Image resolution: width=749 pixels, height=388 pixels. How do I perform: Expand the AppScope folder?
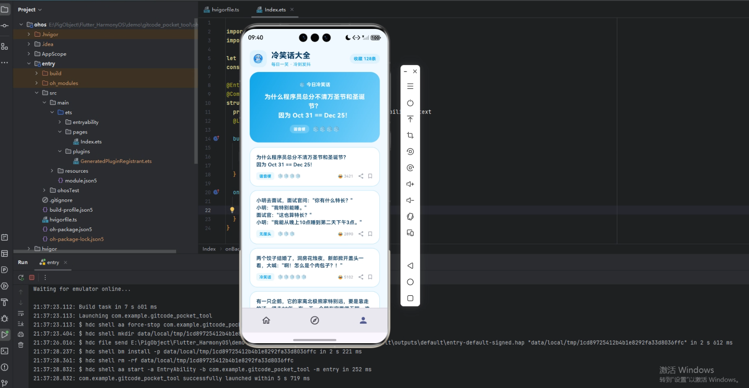[x=29, y=54]
